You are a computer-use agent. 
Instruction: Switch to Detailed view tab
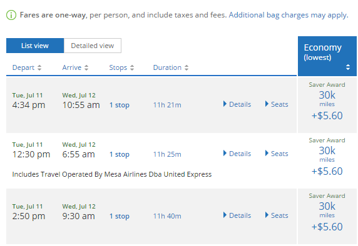tap(93, 46)
